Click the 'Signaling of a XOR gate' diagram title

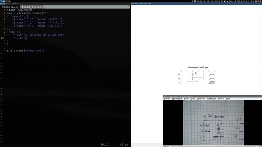point(198,67)
